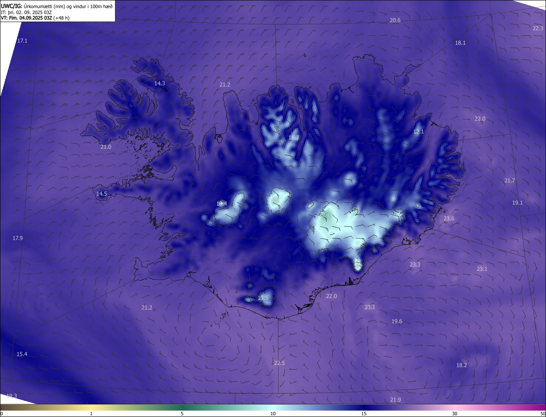Click the wind value 23.3 on the map
Viewport: 546px width, 417px height.
pyautogui.click(x=415, y=264)
